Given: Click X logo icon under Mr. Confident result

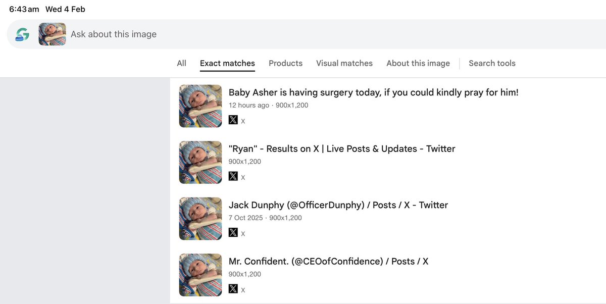Looking at the screenshot, I should click(x=233, y=289).
